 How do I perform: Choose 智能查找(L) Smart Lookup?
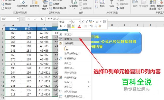[x=75, y=58]
